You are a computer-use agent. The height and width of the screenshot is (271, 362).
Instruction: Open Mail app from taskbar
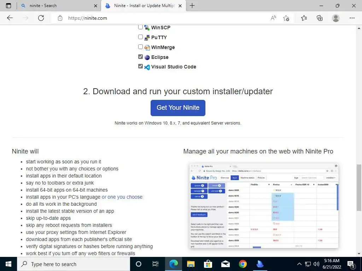(225, 264)
